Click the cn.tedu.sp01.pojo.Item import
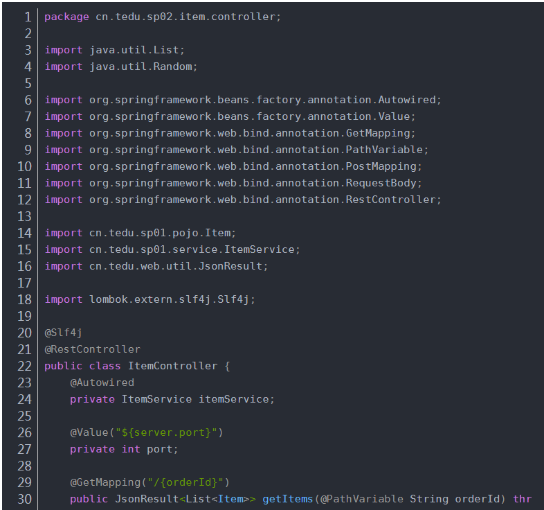 coord(140,233)
